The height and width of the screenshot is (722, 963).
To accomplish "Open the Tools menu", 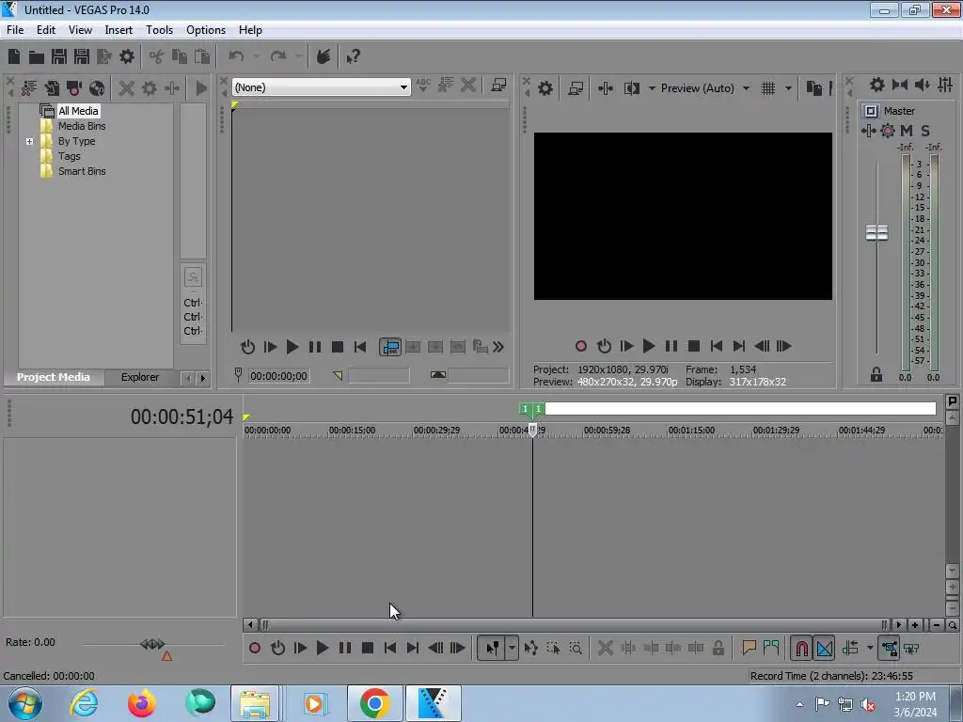I will 159,29.
